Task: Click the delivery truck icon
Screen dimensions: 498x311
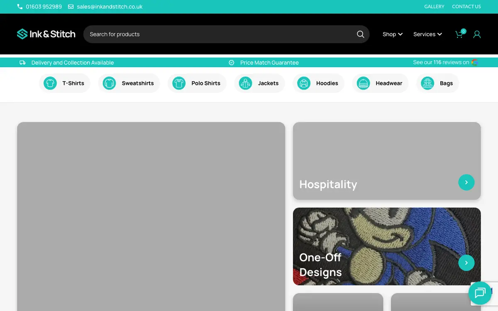Action: tap(22, 63)
